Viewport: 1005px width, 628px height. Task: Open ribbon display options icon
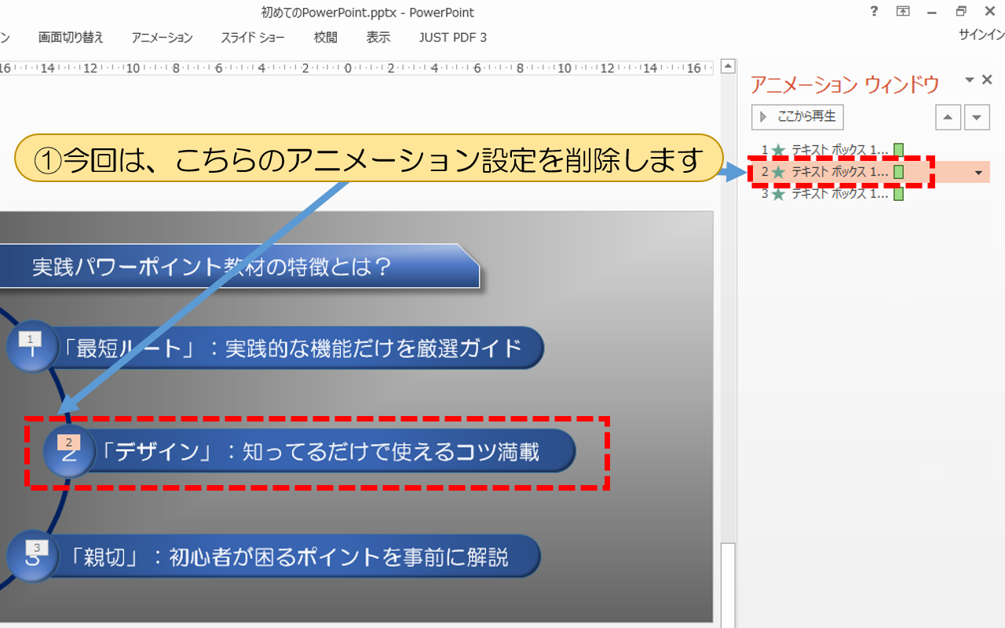(x=903, y=12)
